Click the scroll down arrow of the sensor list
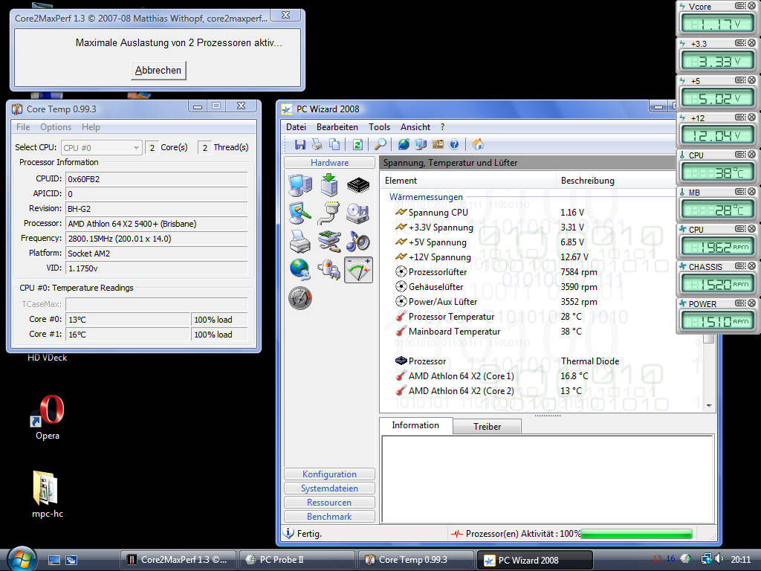 click(x=709, y=405)
